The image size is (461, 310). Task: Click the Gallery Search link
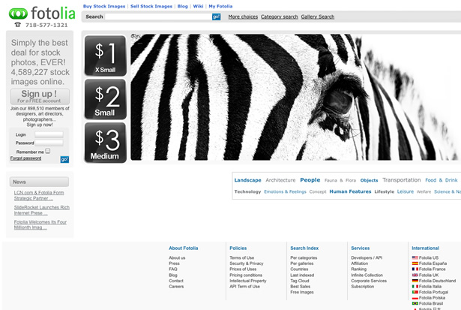click(x=318, y=17)
